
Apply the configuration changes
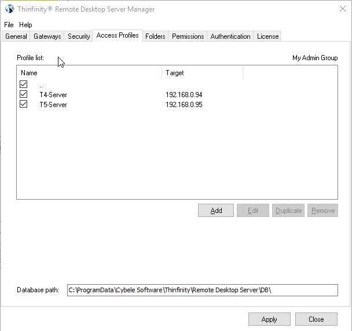pyautogui.click(x=269, y=319)
